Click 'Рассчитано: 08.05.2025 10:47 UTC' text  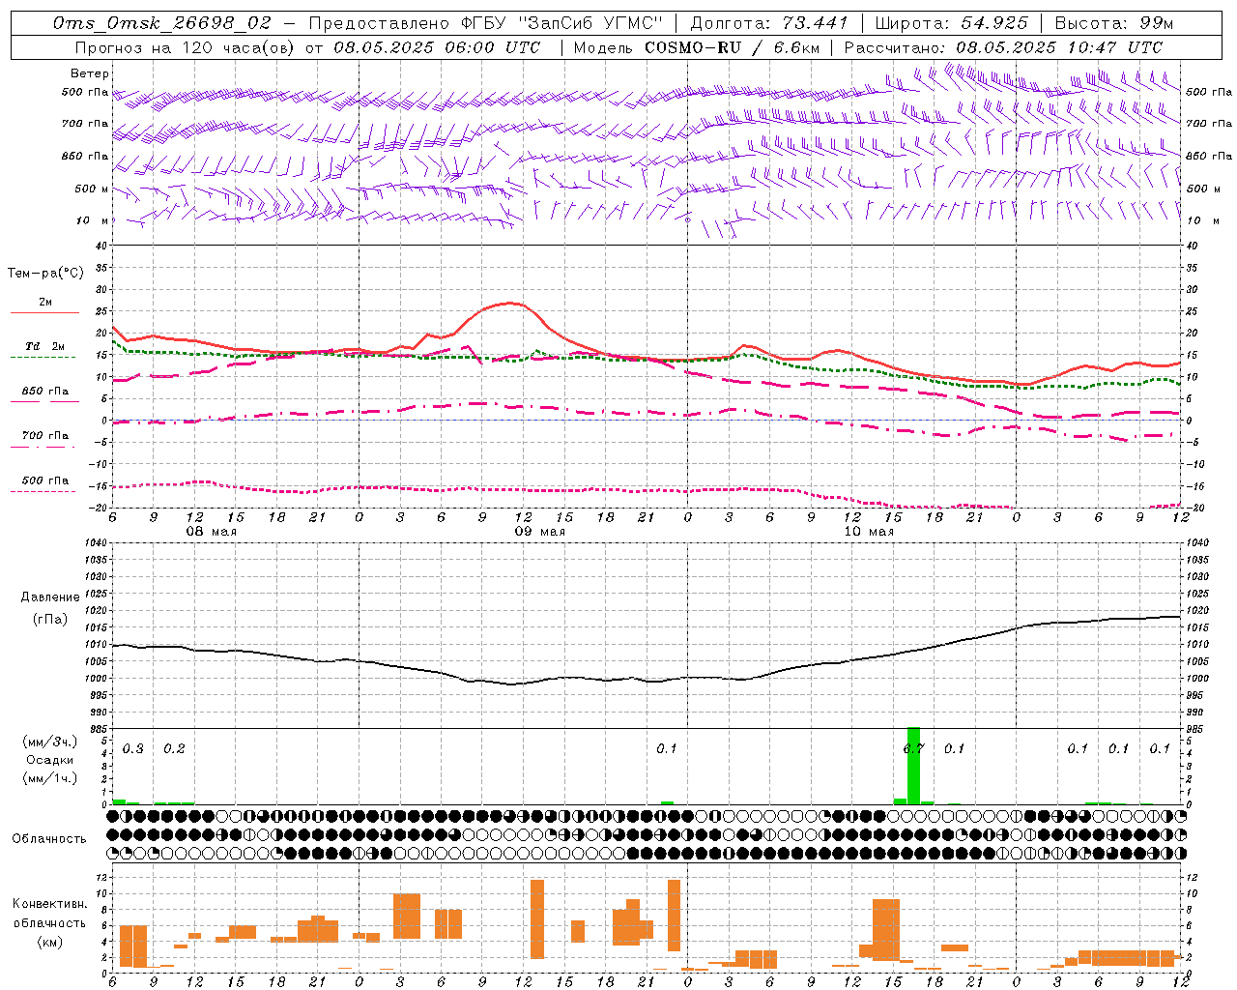click(x=1003, y=47)
